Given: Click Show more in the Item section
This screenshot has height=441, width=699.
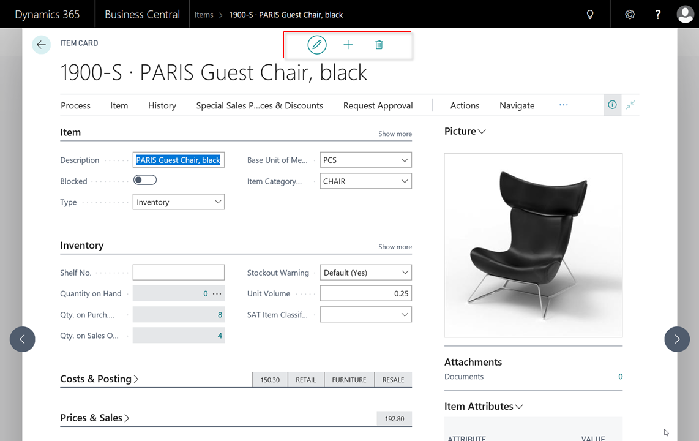Looking at the screenshot, I should [x=395, y=134].
